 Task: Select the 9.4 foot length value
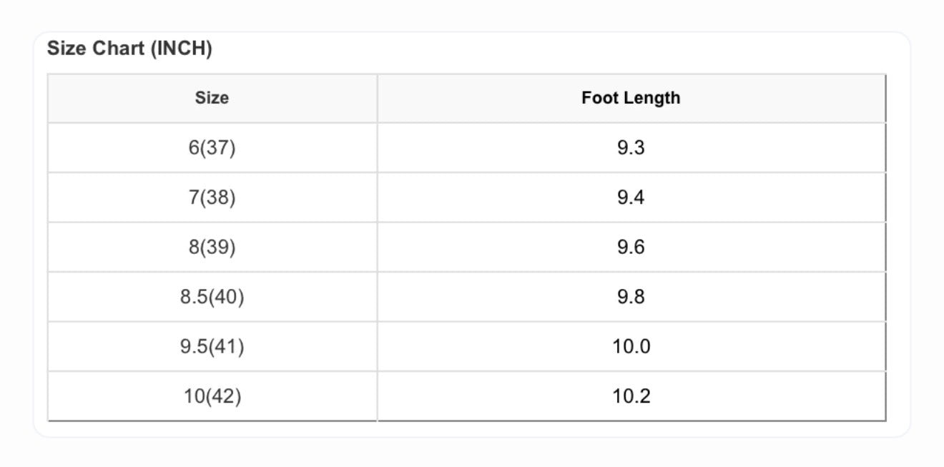(x=631, y=197)
